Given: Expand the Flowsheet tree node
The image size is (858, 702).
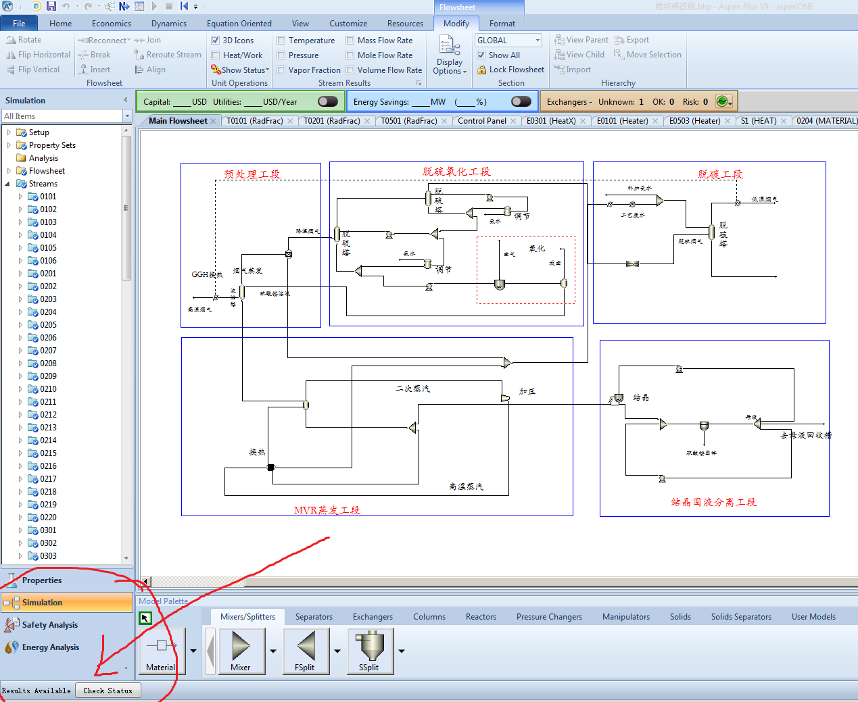Looking at the screenshot, I should click(x=9, y=171).
